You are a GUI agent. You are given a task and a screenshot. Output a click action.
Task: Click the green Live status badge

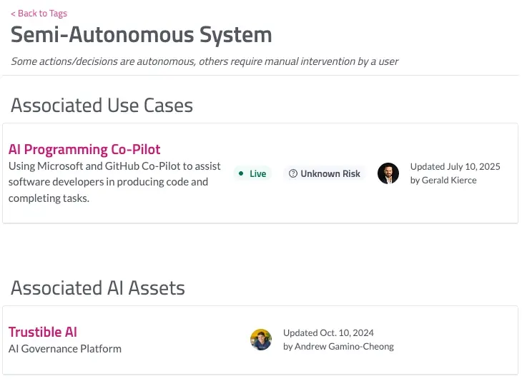(252, 173)
